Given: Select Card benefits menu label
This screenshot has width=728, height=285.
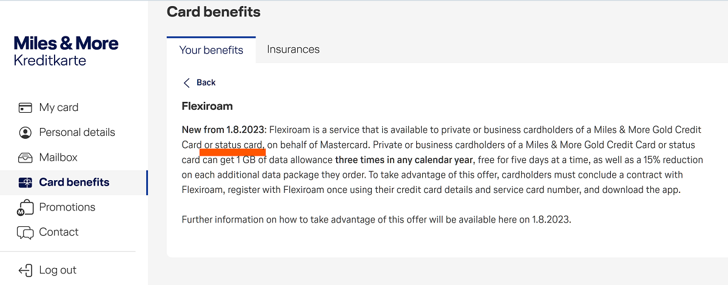Looking at the screenshot, I should coord(74,182).
